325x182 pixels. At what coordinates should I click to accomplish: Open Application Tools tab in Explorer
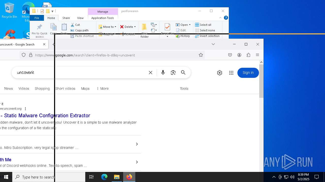pyautogui.click(x=103, y=18)
